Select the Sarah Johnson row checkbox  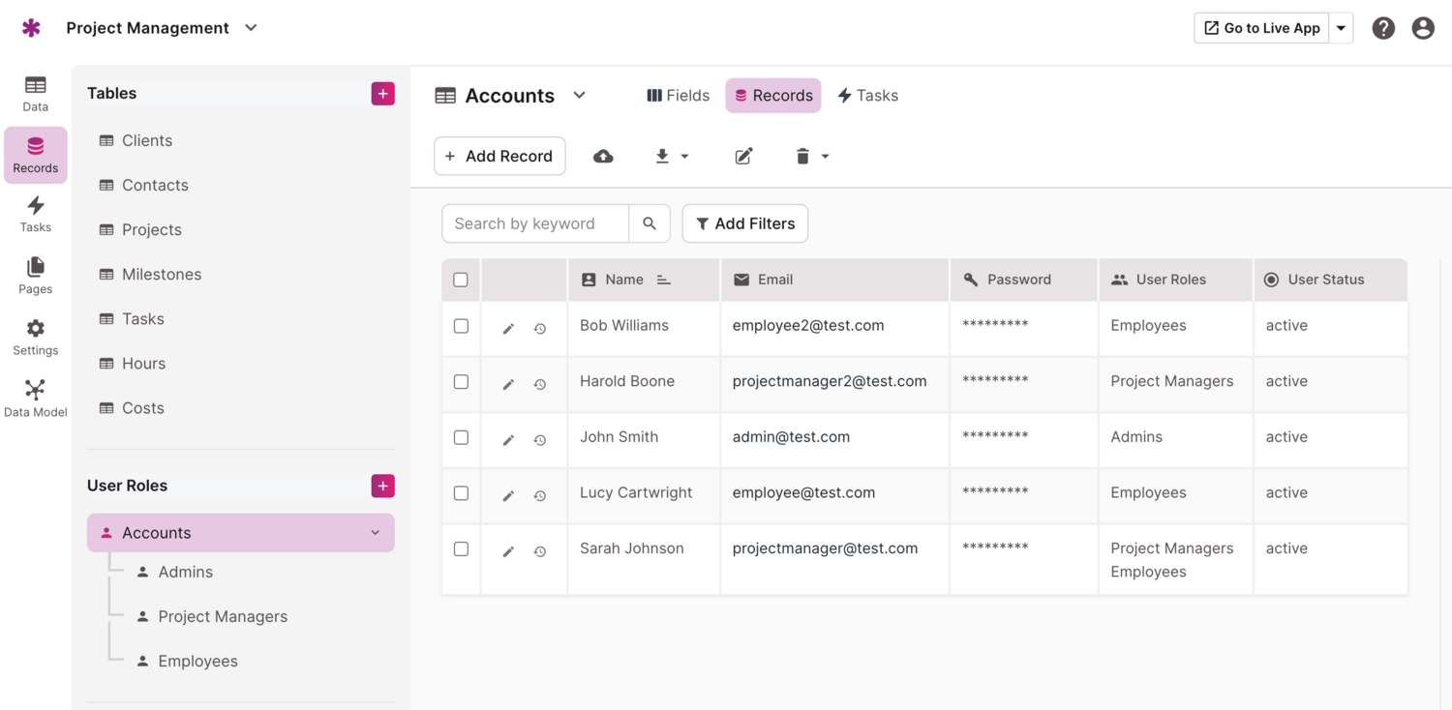461,548
